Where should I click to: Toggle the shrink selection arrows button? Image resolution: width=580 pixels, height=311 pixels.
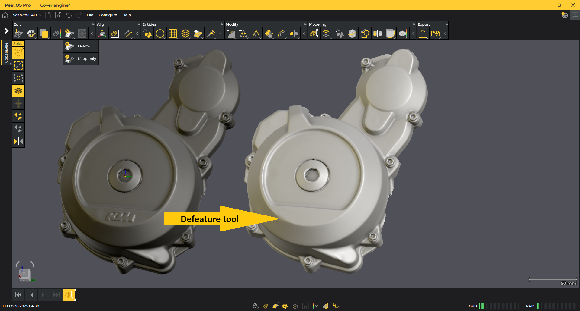pyautogui.click(x=18, y=129)
